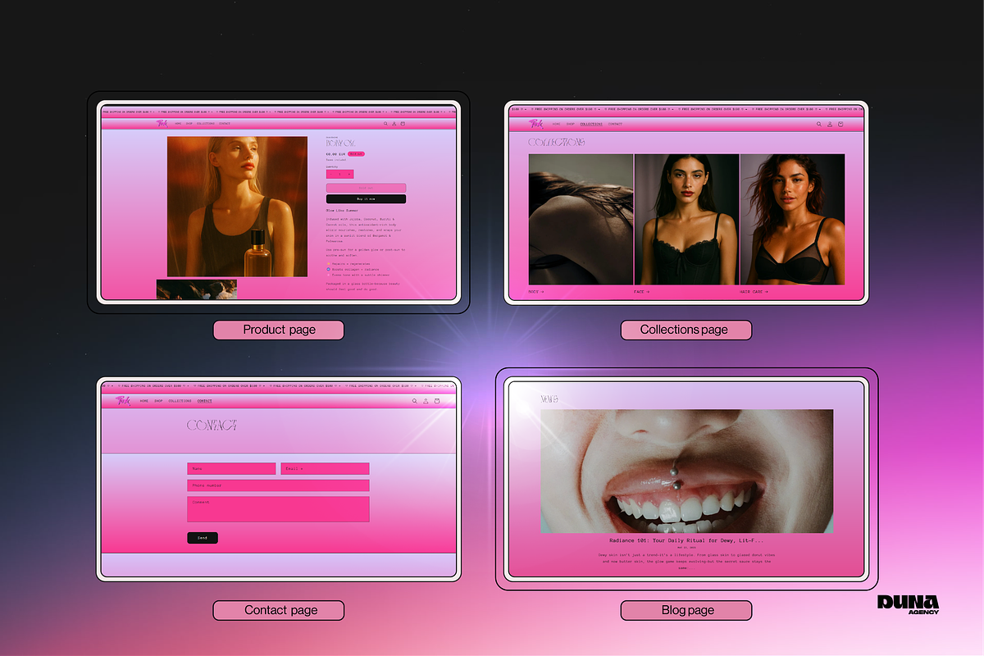Open cart icon on the Contact page mockup
This screenshot has width=984, height=656.
[436, 401]
